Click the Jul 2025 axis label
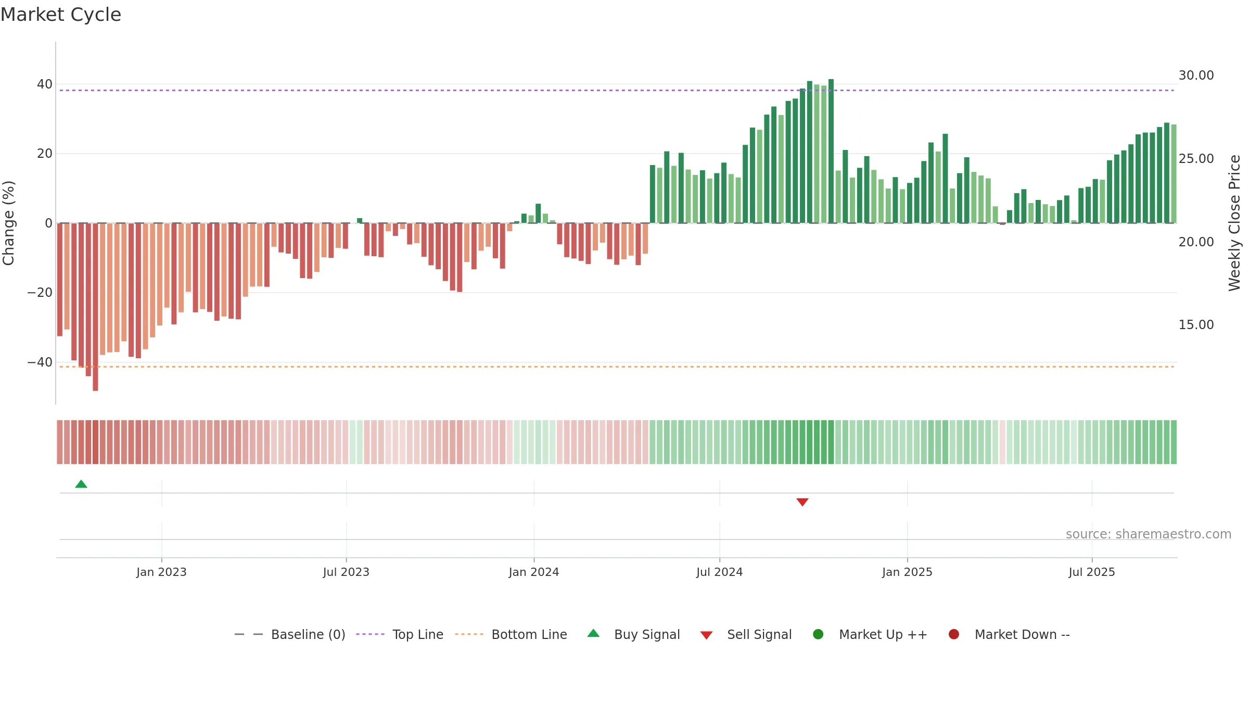 click(x=1092, y=572)
